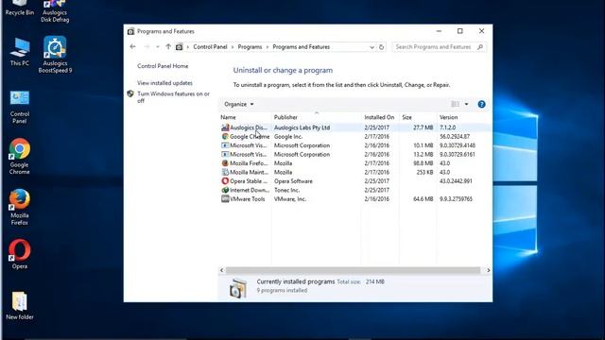
Task: Click the Back navigation arrow
Action: pyautogui.click(x=132, y=46)
